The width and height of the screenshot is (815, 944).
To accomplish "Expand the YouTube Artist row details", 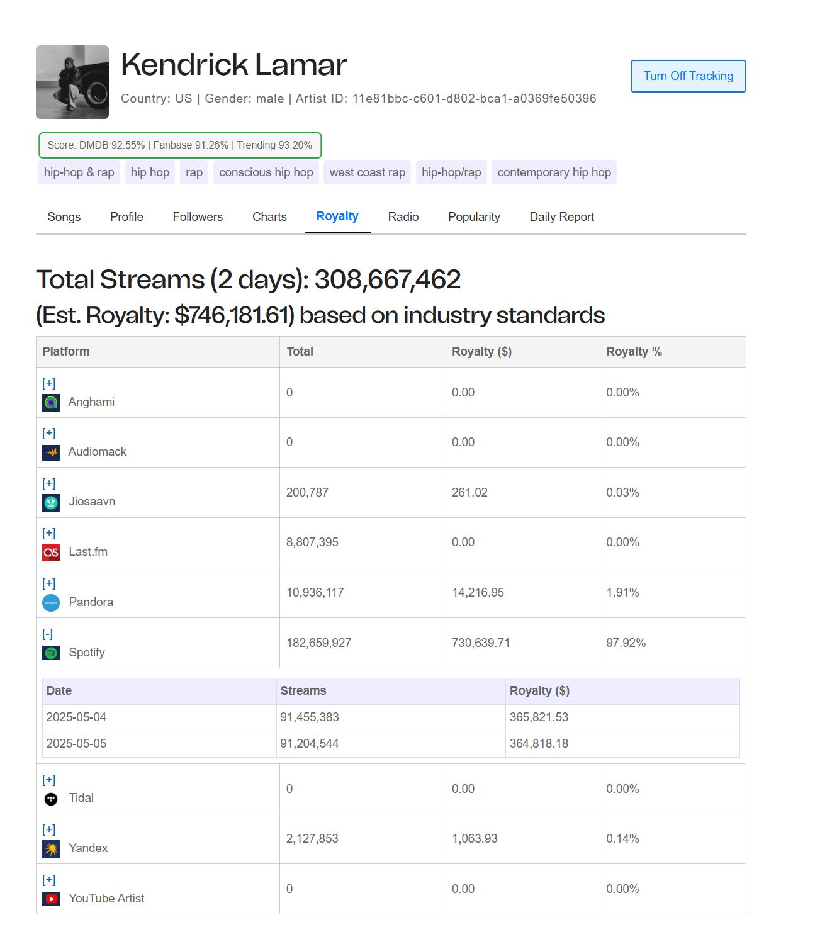I will coord(48,880).
